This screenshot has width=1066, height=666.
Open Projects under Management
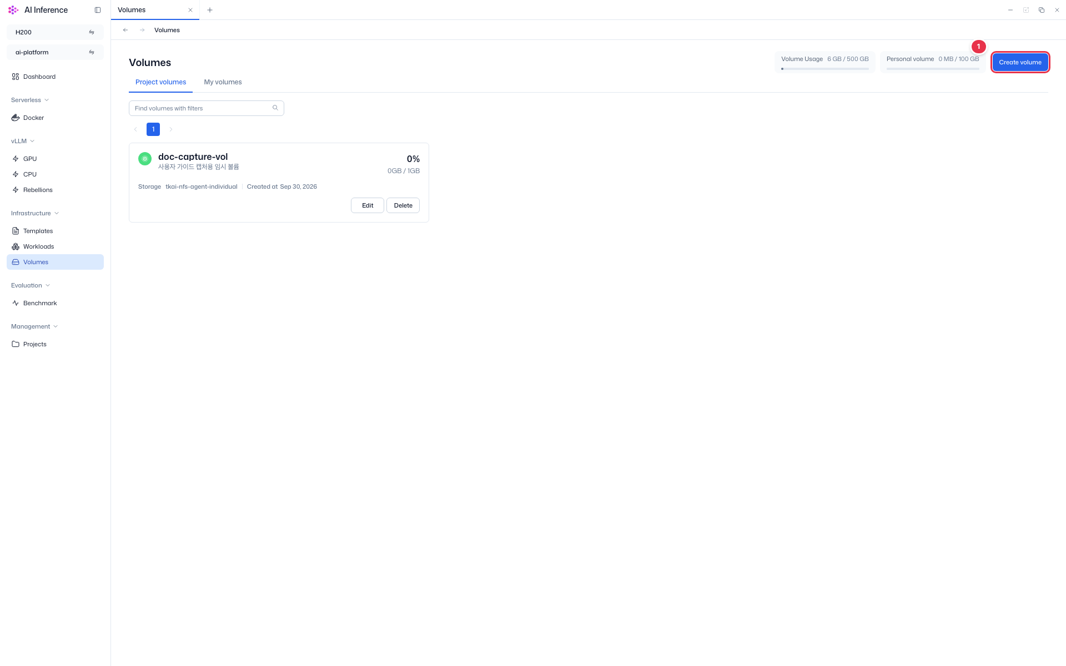(55, 344)
